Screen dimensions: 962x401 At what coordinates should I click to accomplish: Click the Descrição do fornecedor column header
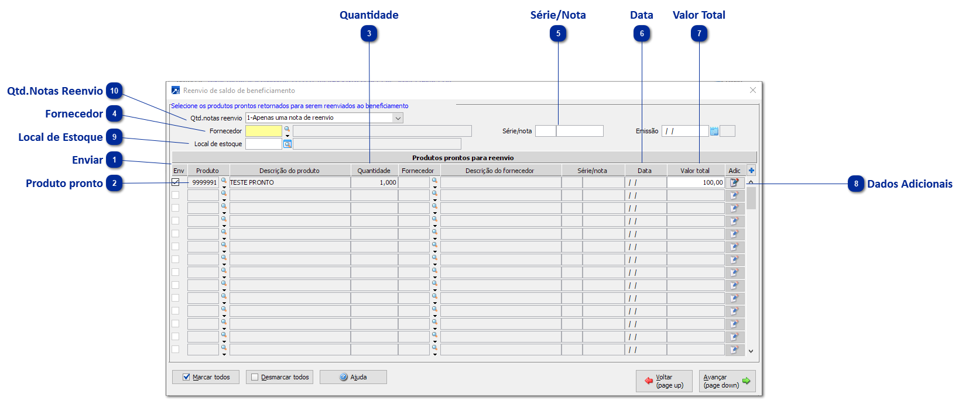500,171
